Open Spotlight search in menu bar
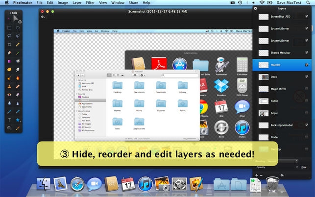This screenshot has width=315, height=197. pyautogui.click(x=308, y=2)
